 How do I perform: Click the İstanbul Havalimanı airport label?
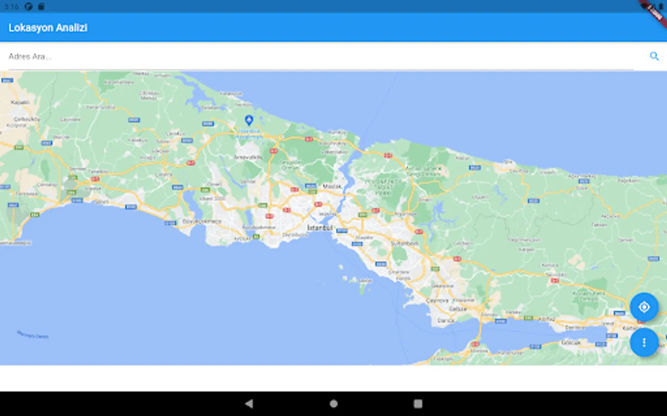pyautogui.click(x=249, y=134)
